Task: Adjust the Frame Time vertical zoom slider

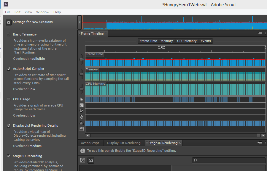Action: (x=82, y=59)
